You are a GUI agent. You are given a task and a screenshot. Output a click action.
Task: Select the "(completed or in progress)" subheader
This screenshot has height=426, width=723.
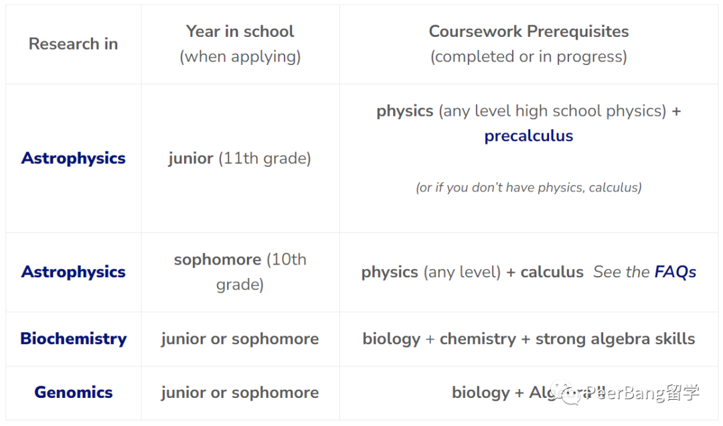(528, 56)
